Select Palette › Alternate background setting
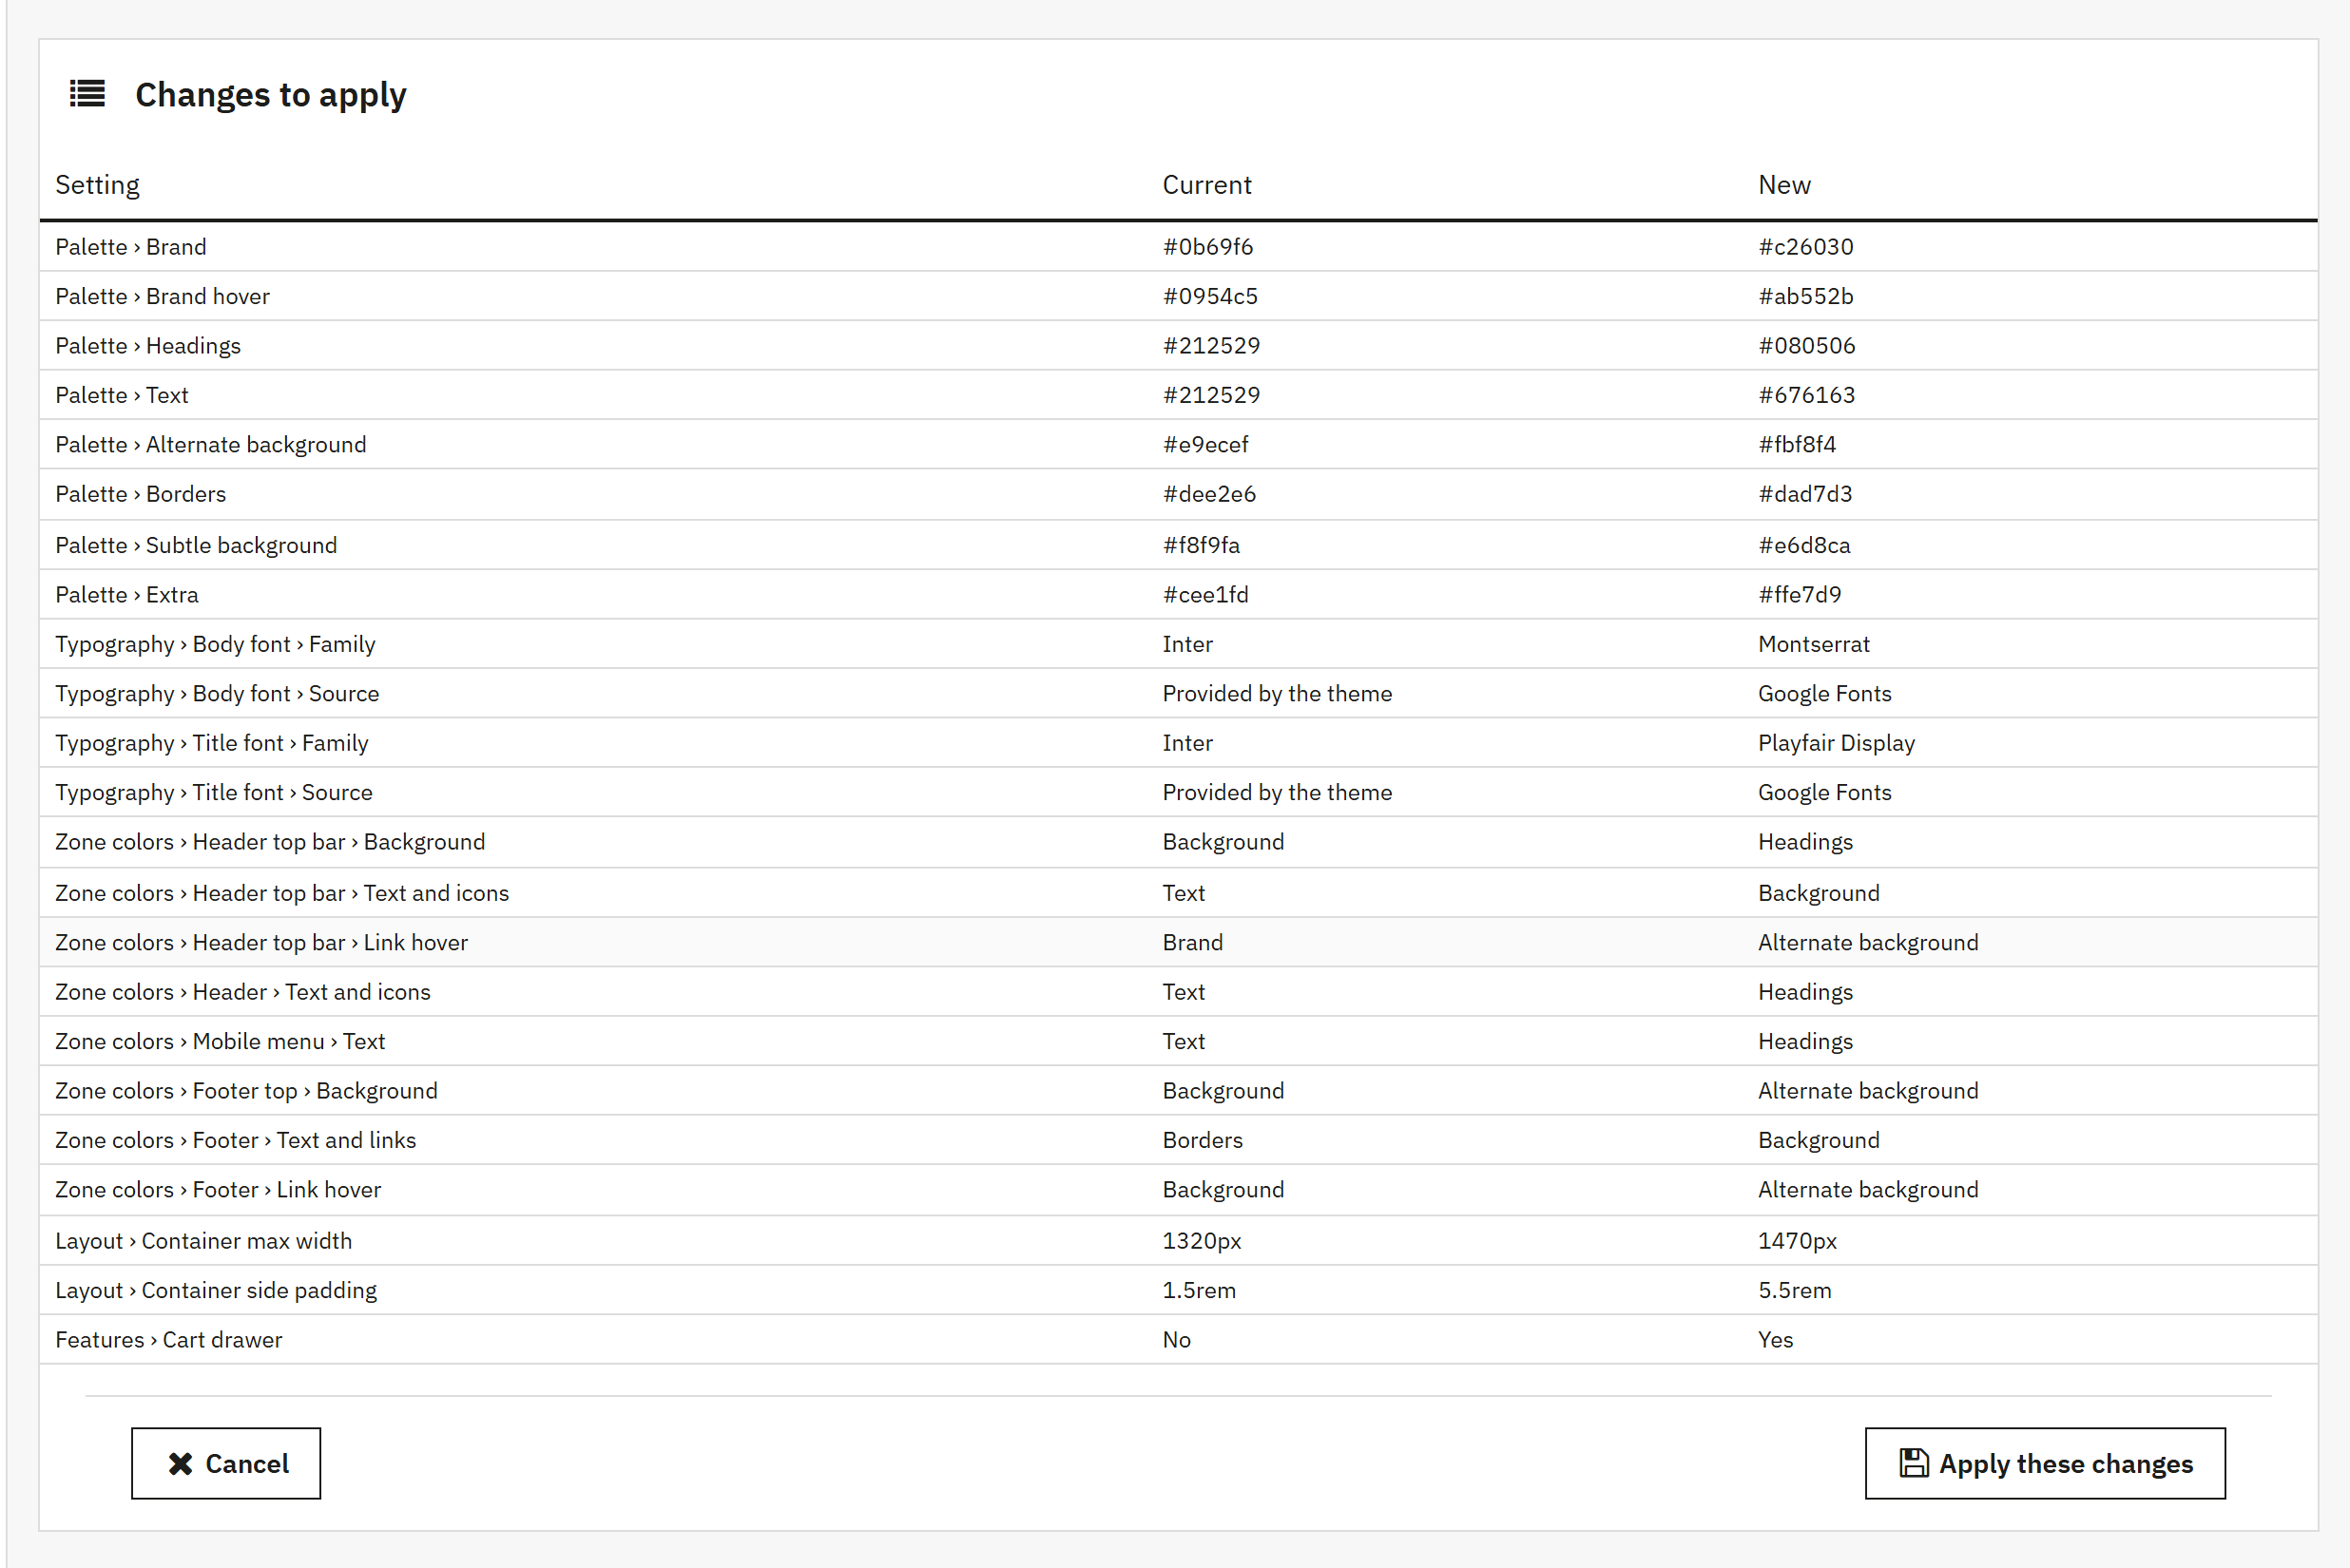 211,445
